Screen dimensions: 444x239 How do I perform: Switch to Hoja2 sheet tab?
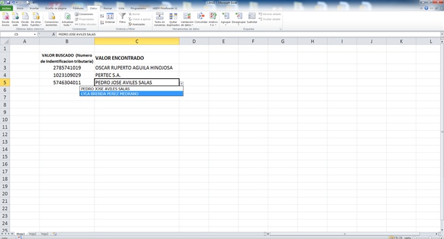33,234
